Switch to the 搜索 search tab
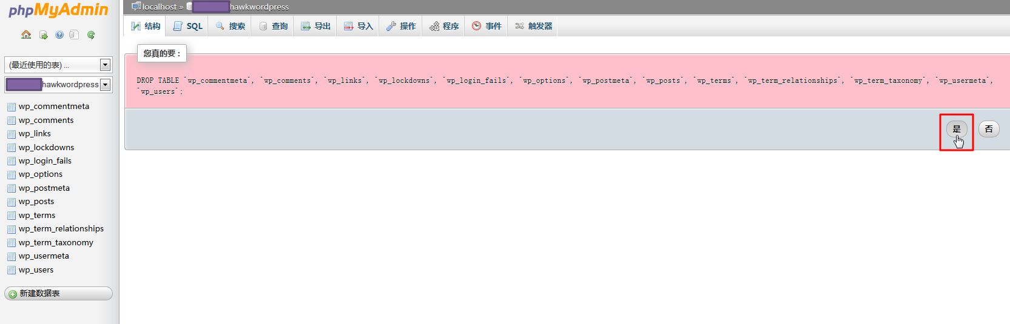Viewport: 1010px width, 324px height. click(230, 26)
